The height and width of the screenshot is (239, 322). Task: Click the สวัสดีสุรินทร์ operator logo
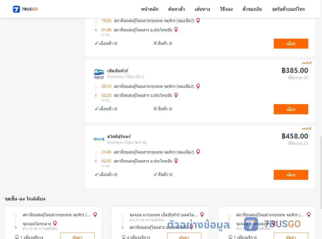click(x=99, y=139)
